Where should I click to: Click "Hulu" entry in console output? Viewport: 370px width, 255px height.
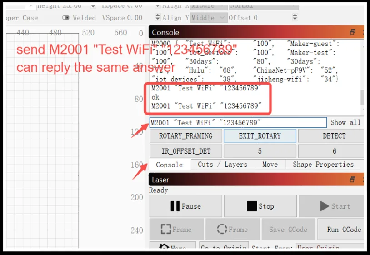pos(198,70)
